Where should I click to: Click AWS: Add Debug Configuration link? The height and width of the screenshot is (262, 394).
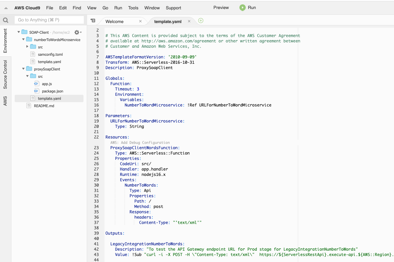[x=140, y=143]
